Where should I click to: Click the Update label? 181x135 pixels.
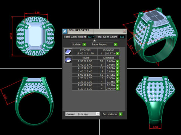(x=76, y=45)
